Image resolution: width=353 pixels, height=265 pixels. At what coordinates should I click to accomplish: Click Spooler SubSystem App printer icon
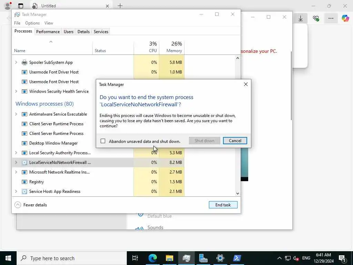[24, 62]
